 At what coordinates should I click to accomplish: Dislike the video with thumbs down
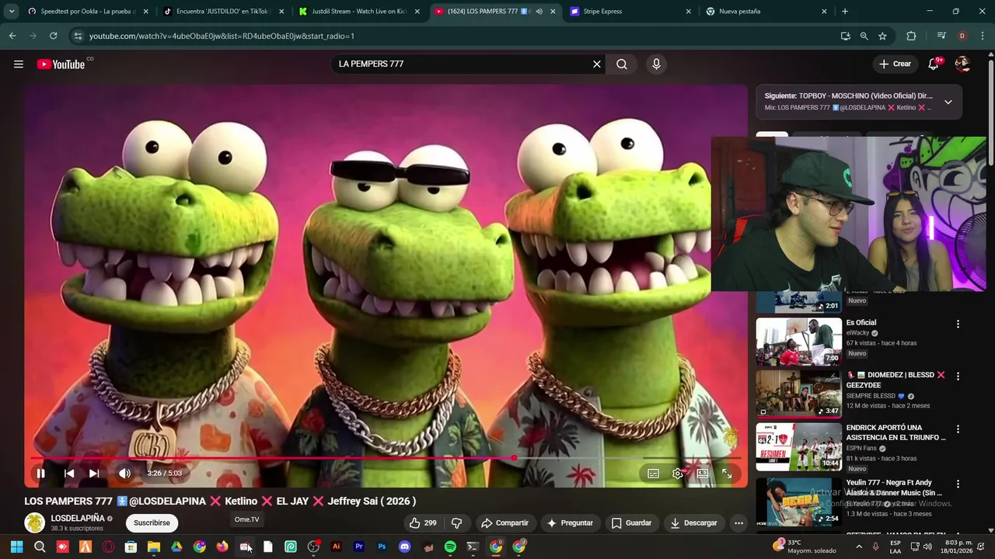pos(457,523)
